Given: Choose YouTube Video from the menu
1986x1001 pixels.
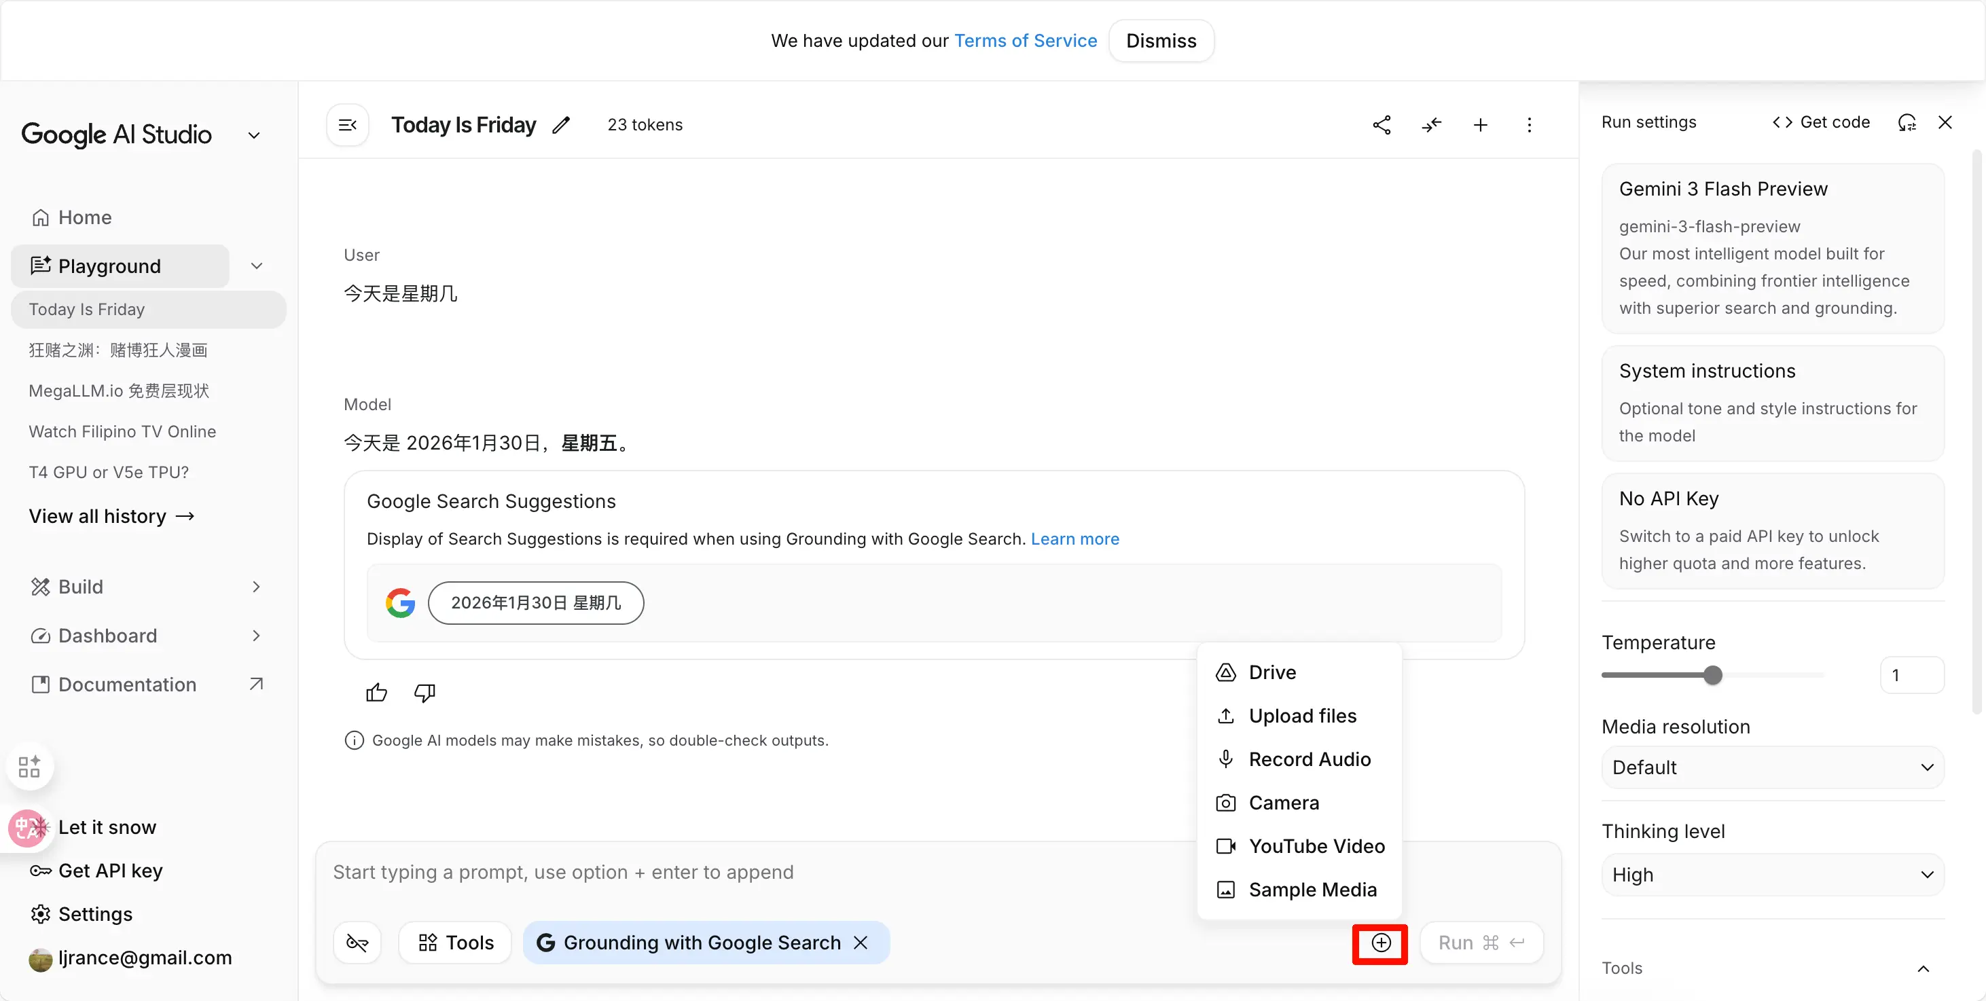Looking at the screenshot, I should tap(1316, 846).
